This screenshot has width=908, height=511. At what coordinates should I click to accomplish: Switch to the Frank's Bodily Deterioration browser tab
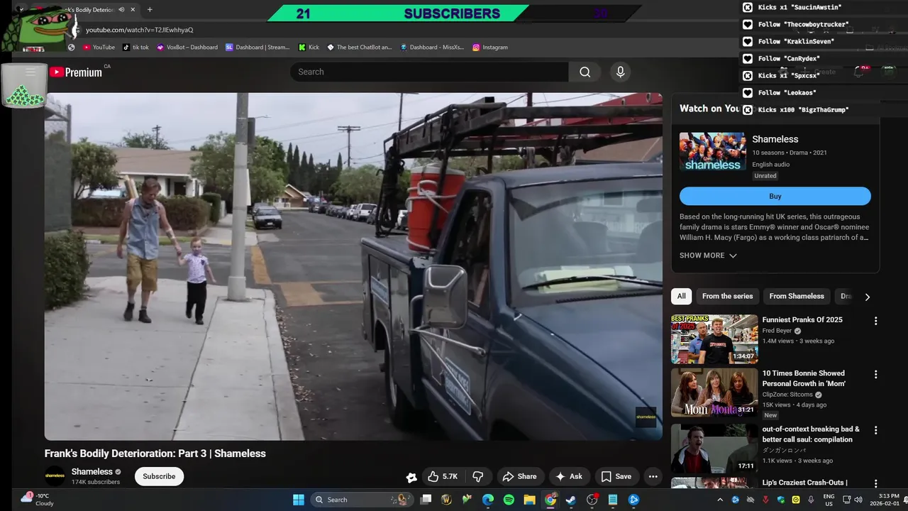87,9
